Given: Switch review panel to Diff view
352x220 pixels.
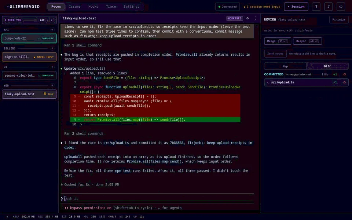Looking at the screenshot, I should point(327,66).
